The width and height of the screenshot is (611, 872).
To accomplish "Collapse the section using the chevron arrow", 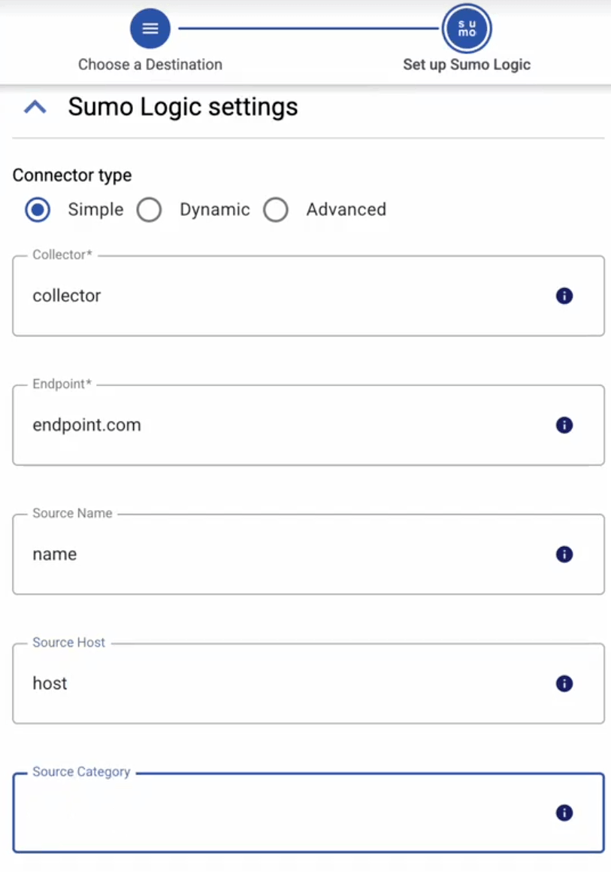I will tap(35, 108).
